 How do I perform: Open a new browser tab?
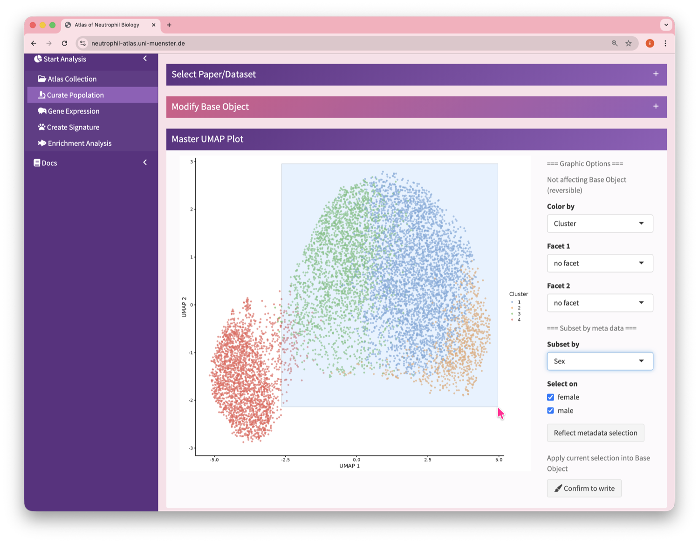pyautogui.click(x=169, y=25)
